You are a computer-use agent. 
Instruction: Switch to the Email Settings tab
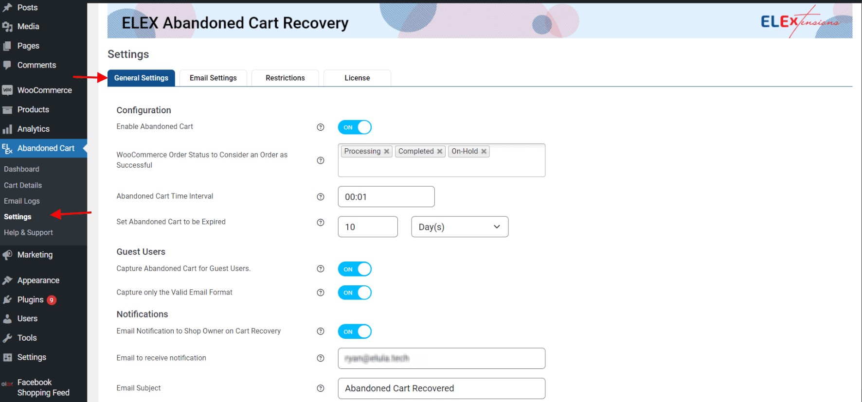tap(213, 78)
